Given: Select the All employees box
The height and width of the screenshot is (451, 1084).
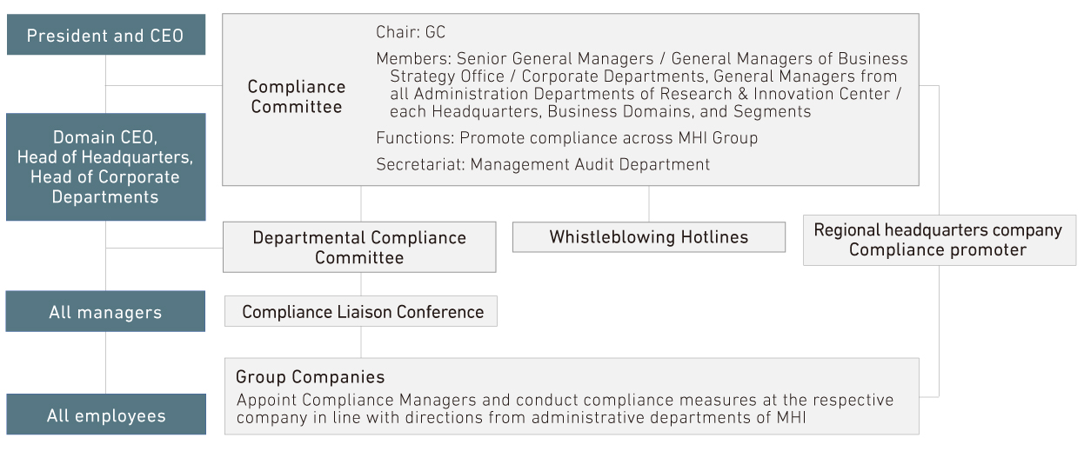Looking at the screenshot, I should (x=105, y=415).
